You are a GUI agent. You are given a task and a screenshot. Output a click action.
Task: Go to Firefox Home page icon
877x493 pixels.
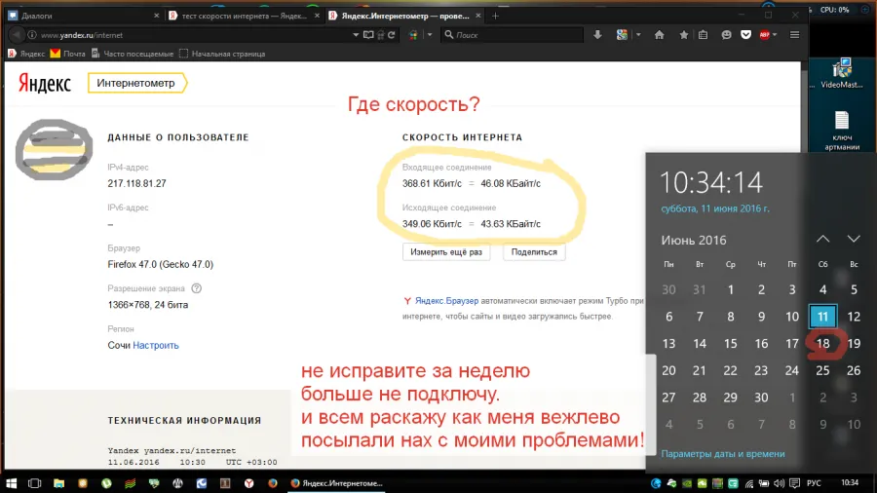[660, 35]
